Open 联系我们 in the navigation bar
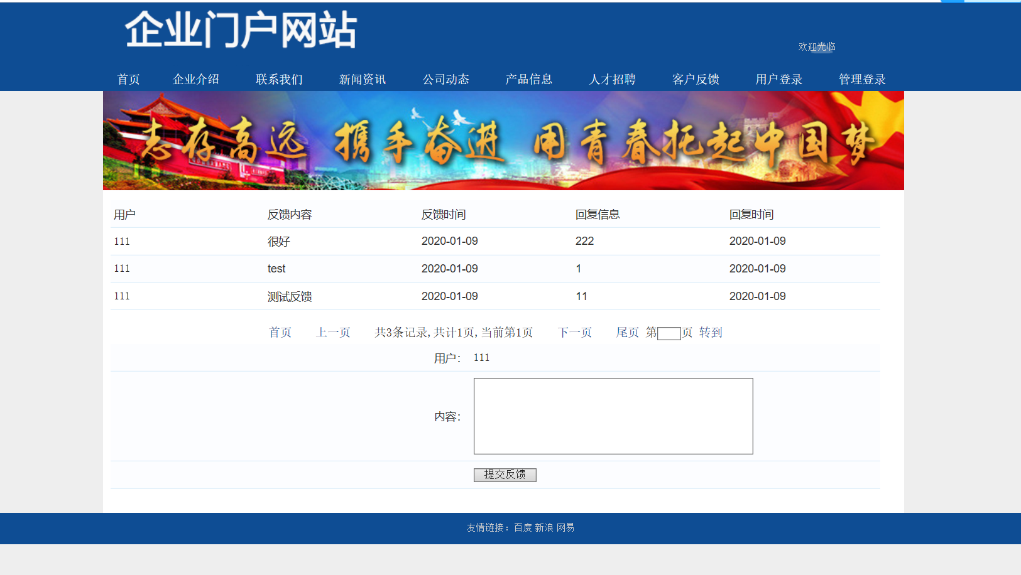 [x=279, y=79]
